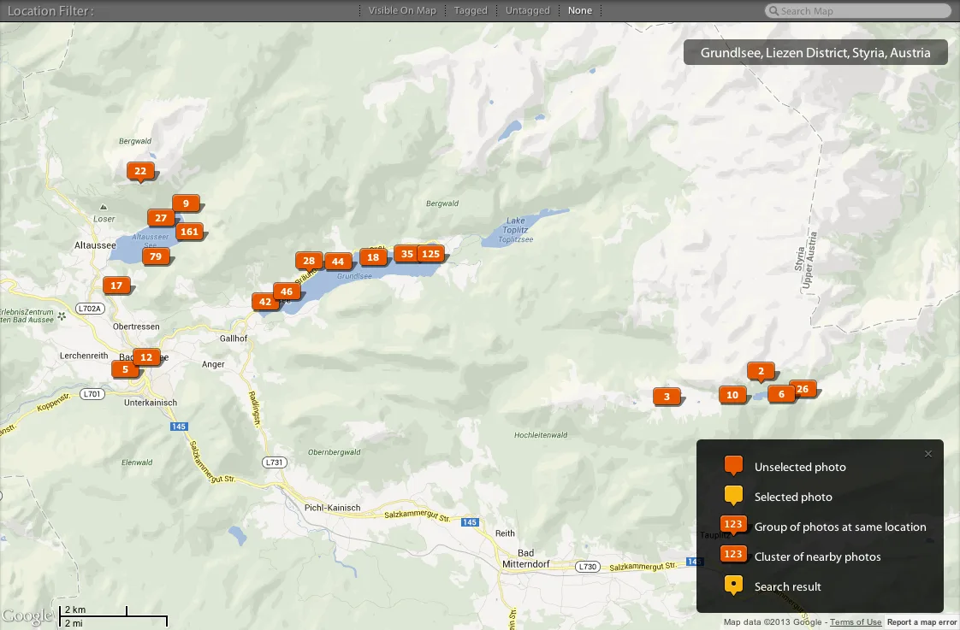The width and height of the screenshot is (960, 630).
Task: Select the map marker labeled 18
Action: click(x=373, y=257)
